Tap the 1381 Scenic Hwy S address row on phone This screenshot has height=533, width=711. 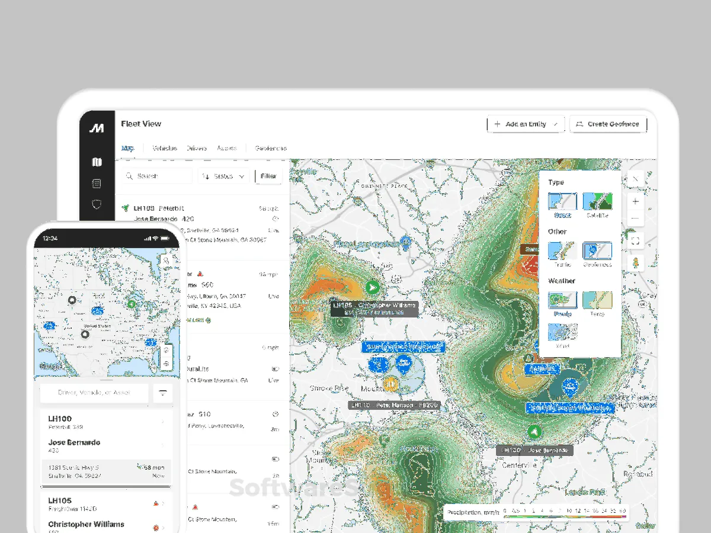[106, 471]
